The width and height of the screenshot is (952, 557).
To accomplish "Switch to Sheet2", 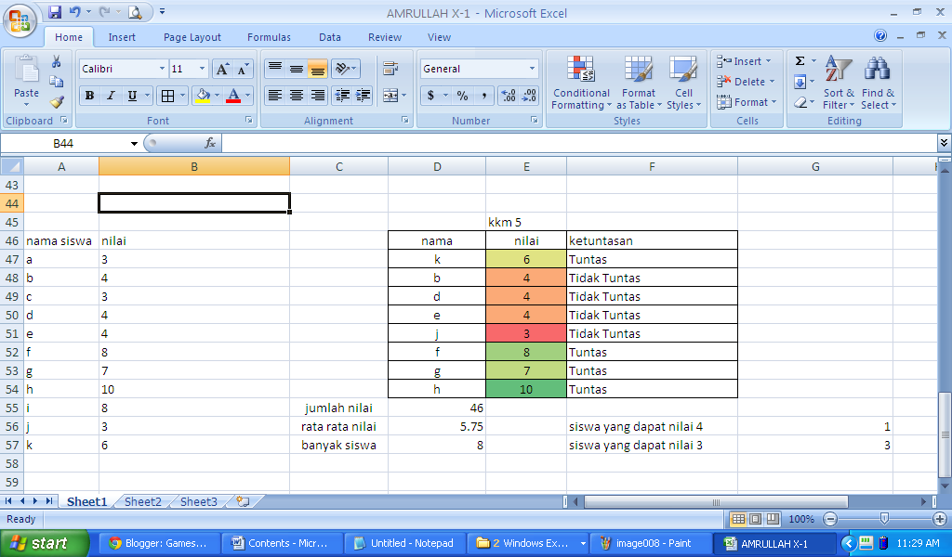I will pos(142,501).
